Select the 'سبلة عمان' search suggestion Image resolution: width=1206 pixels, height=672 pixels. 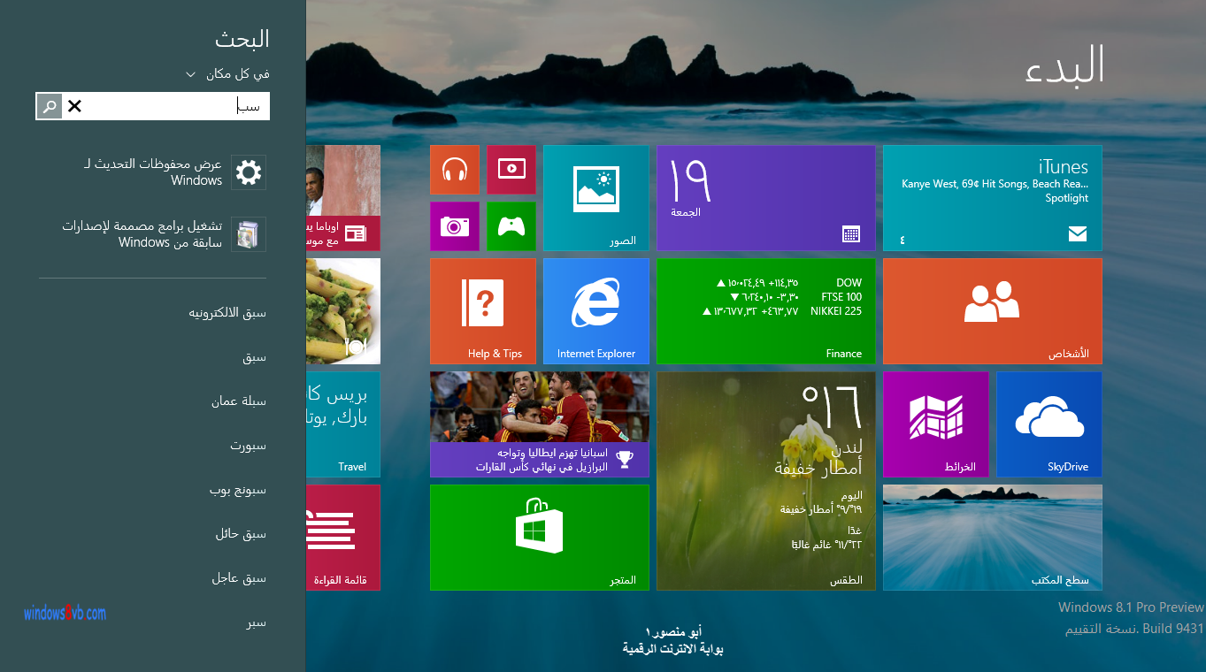[x=238, y=401]
